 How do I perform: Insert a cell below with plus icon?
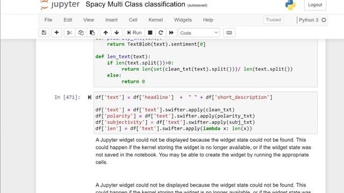[x=56, y=33]
